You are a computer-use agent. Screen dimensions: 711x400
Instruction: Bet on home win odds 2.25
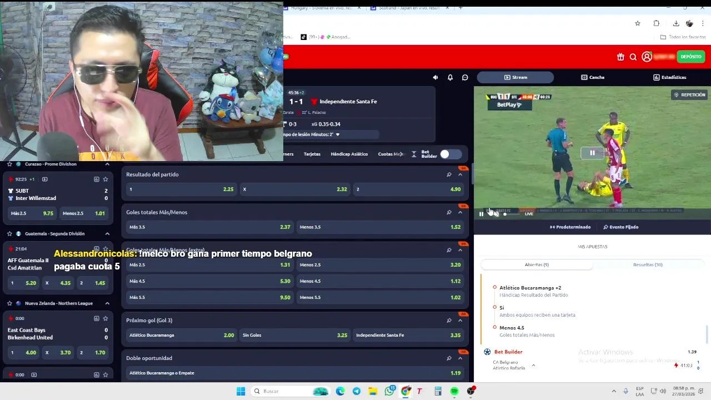click(181, 189)
